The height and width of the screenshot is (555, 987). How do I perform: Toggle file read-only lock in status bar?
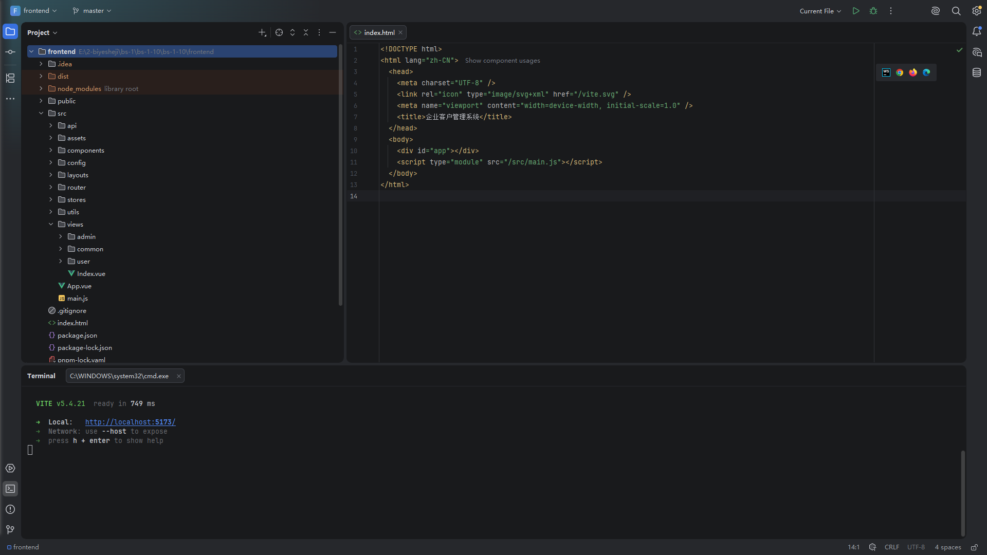(974, 547)
